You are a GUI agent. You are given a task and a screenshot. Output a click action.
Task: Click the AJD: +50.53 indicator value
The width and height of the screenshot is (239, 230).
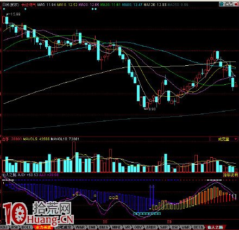click(27, 175)
